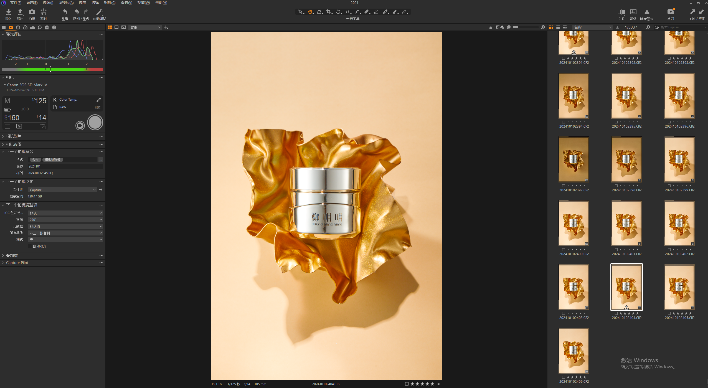This screenshot has height=388, width=708.
Task: Adjust the viewer zoom slider
Action: point(526,27)
